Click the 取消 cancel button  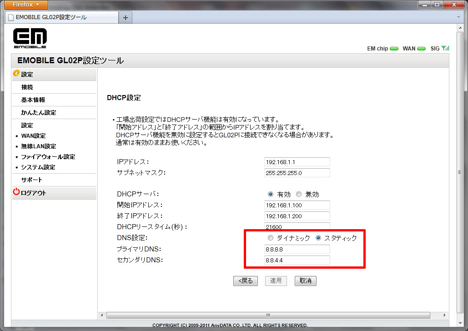click(x=305, y=281)
